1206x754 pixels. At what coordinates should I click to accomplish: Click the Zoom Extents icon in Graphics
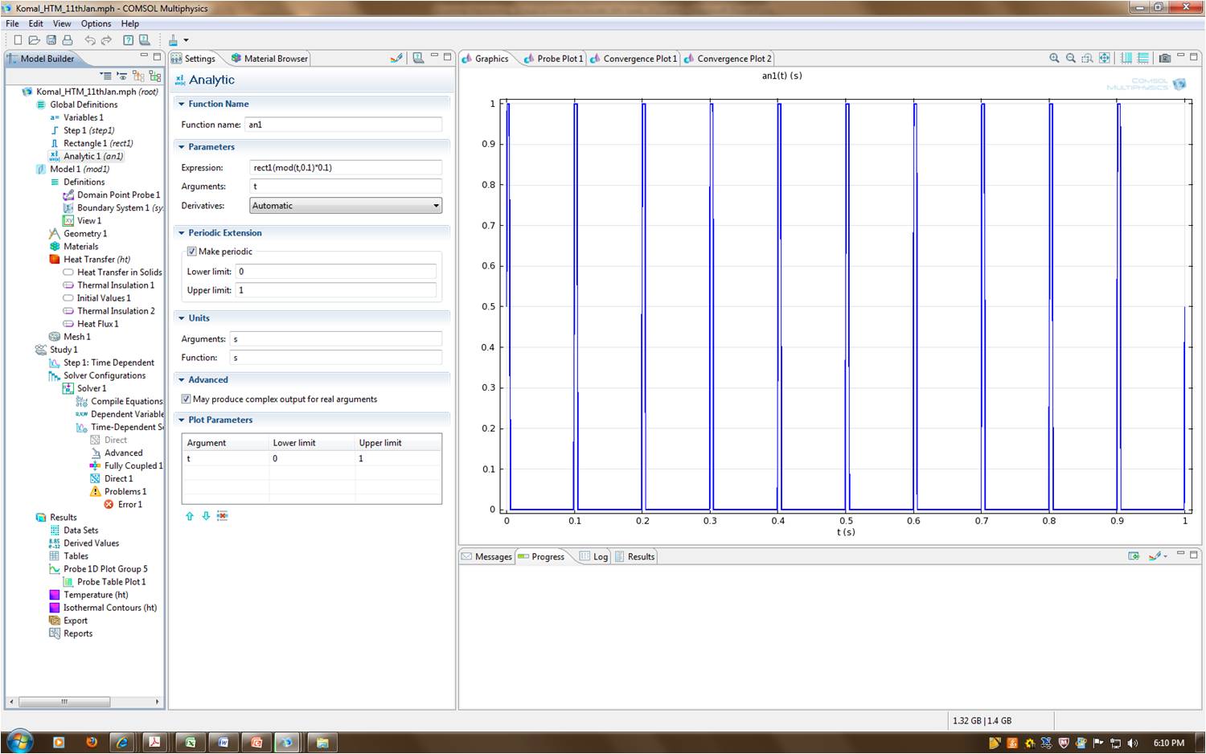pyautogui.click(x=1105, y=58)
